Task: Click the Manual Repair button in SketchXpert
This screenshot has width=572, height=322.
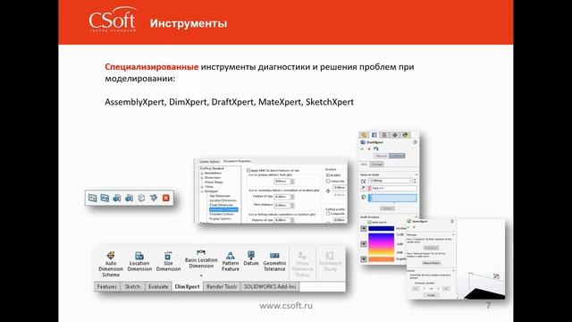Action: (431, 263)
